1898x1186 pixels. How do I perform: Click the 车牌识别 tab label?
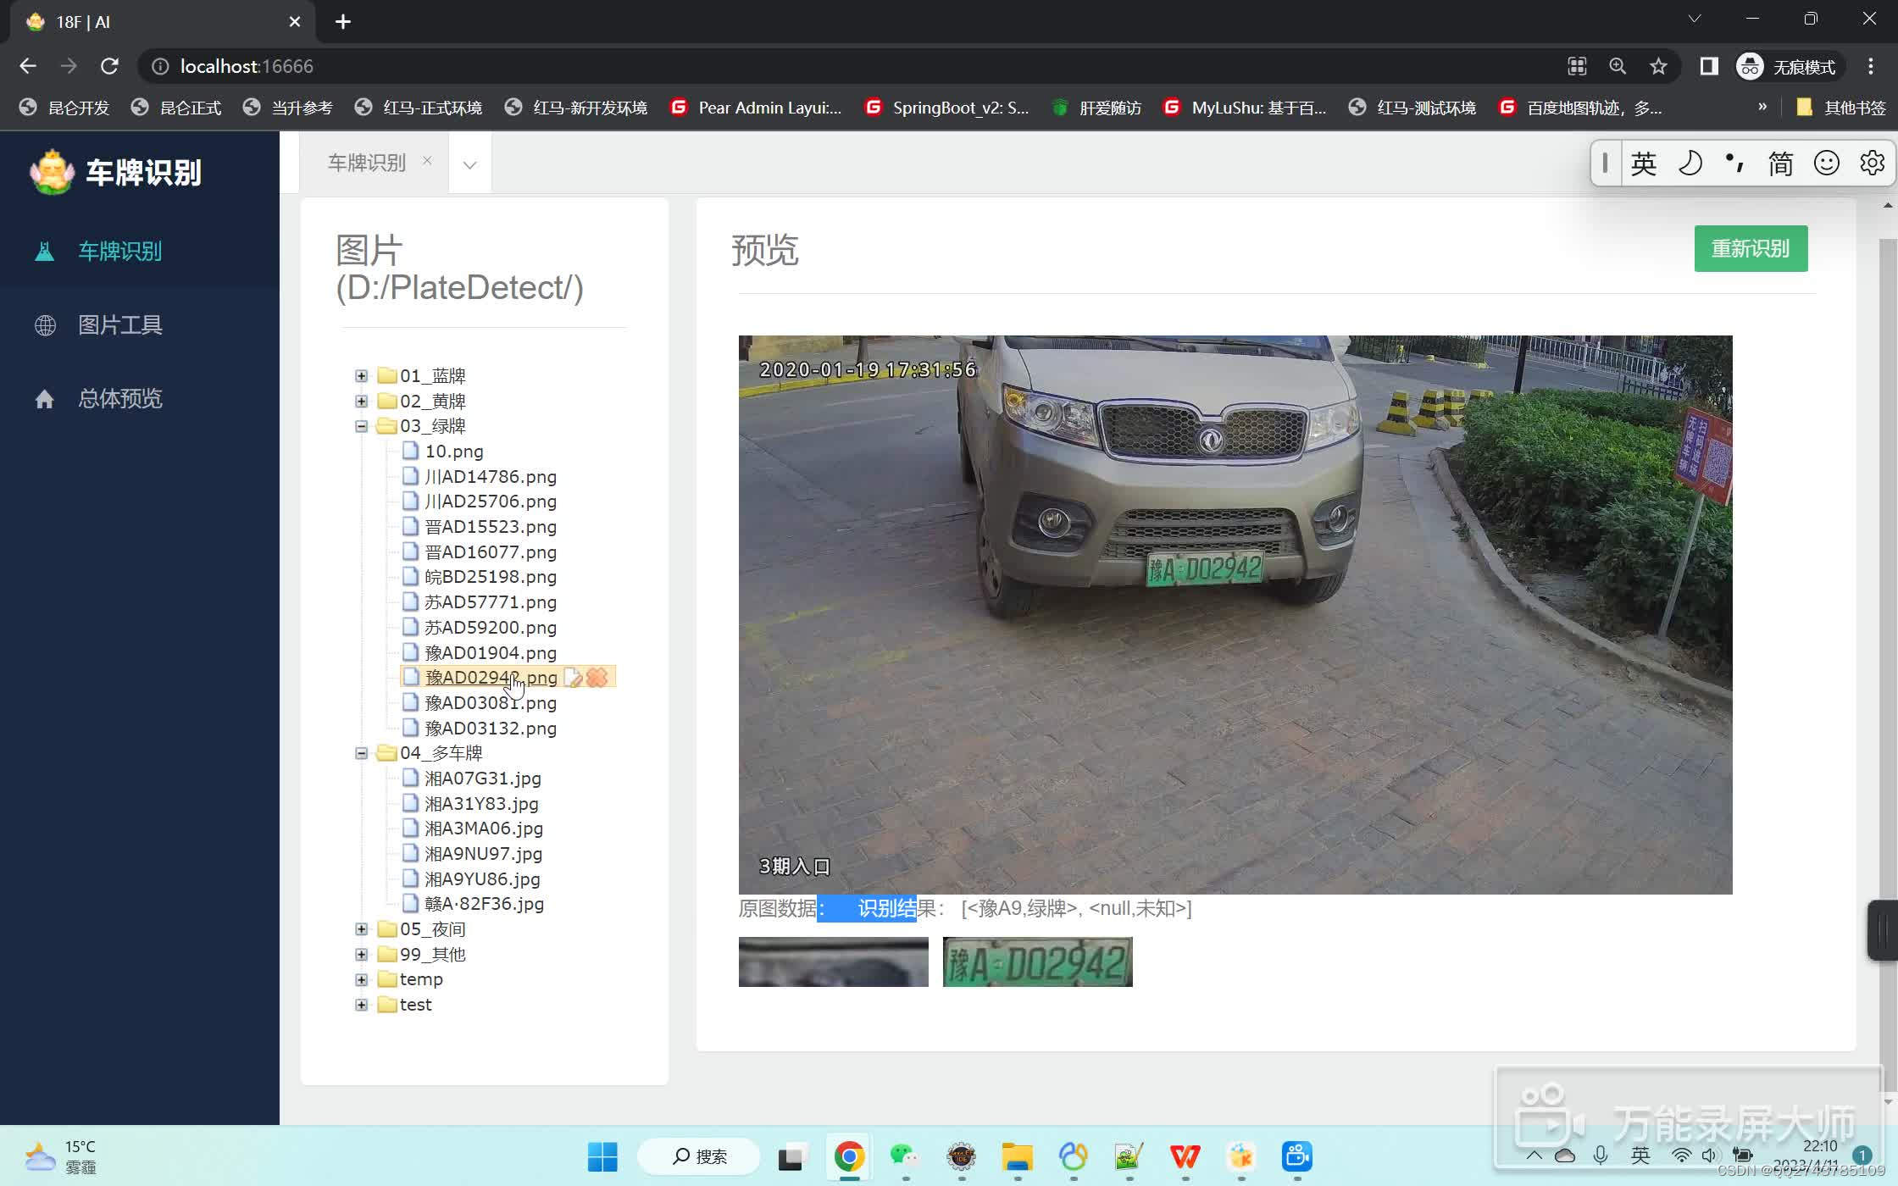coord(366,162)
